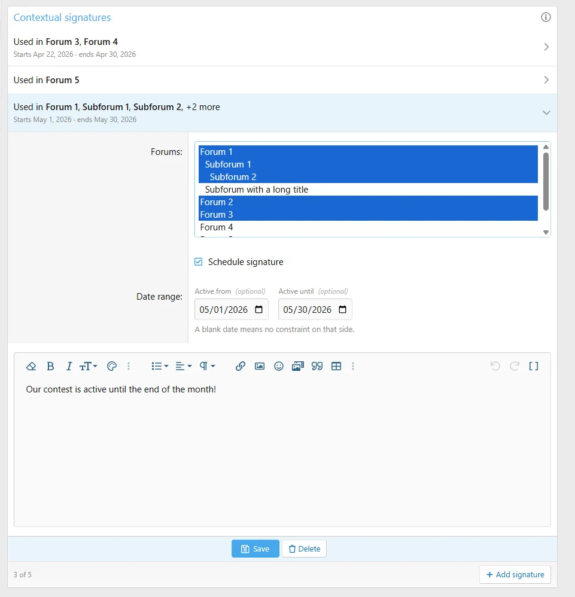Screen dimensions: 575x597
Task: Open the font size dropdown
Action: pos(89,366)
